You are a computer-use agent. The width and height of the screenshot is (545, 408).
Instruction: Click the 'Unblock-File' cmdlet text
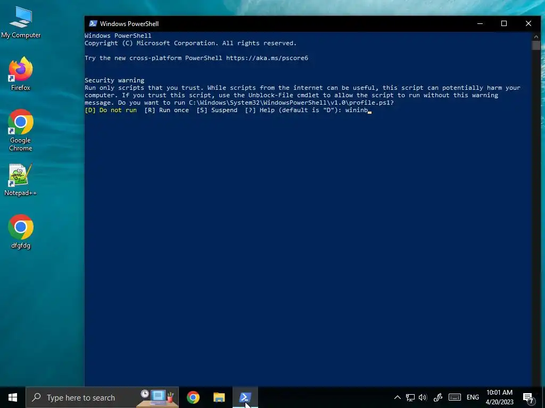(270, 95)
